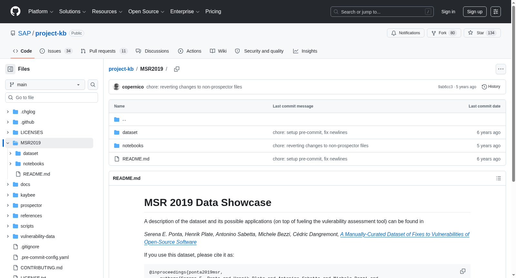Open the more options ellipsis menu
Screen dimensions: 516x278
click(x=501, y=69)
